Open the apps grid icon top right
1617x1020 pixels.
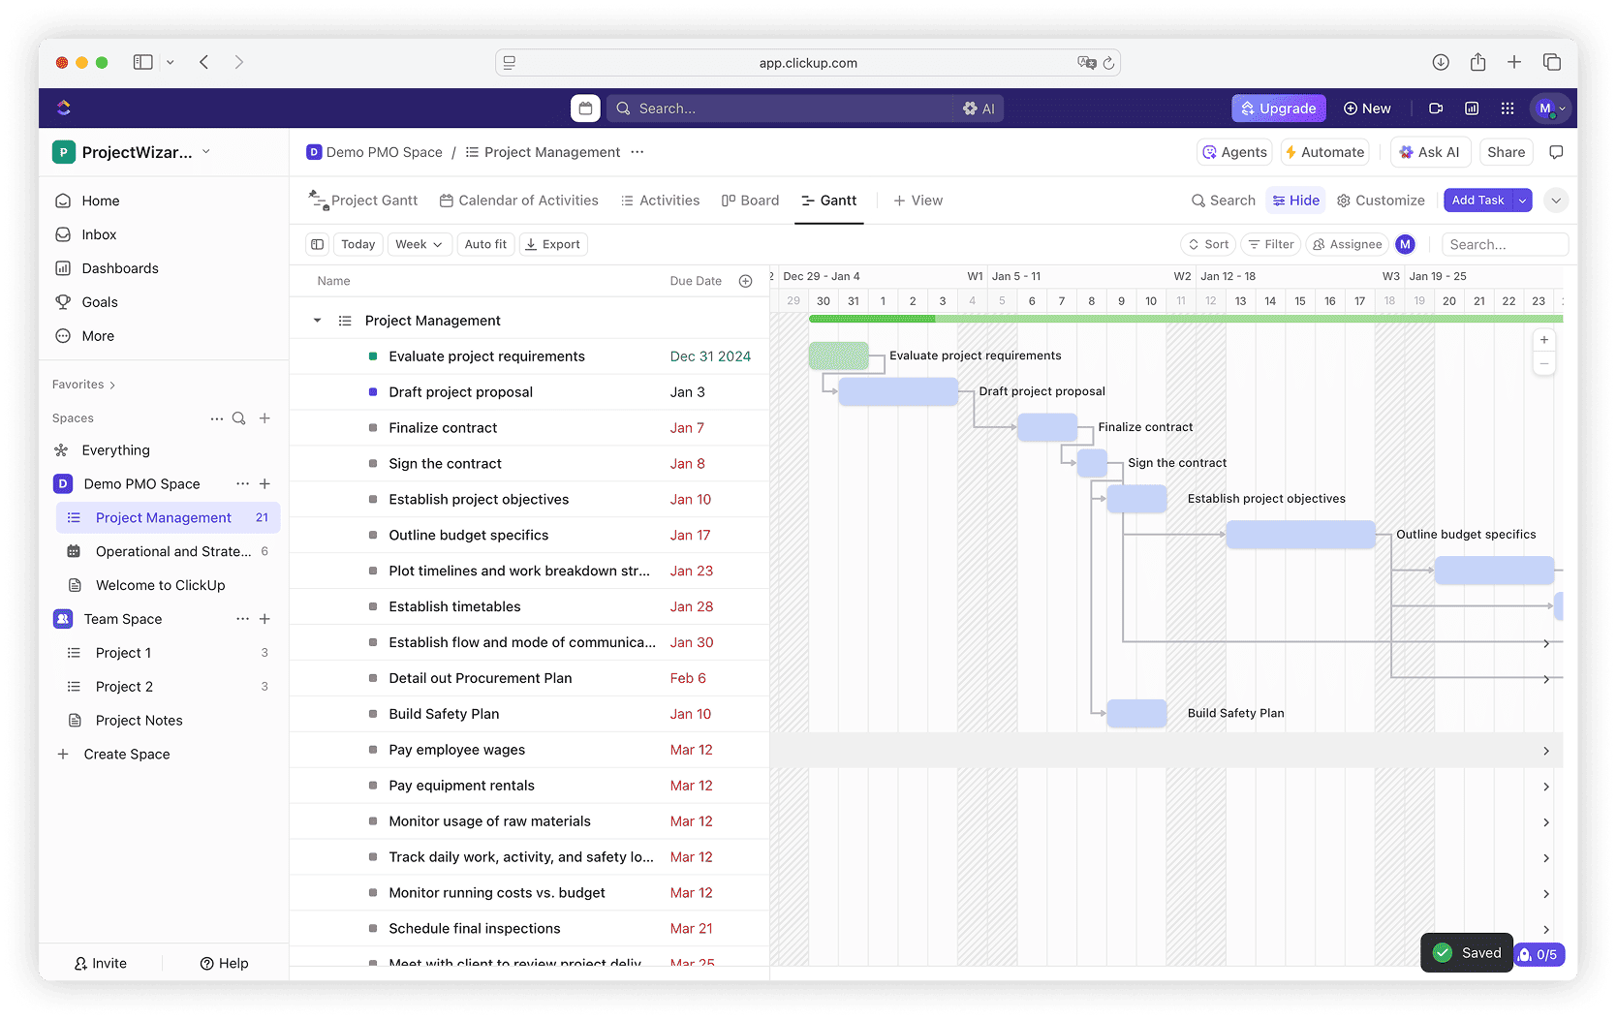(x=1508, y=108)
